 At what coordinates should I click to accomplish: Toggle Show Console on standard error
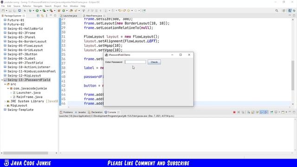click(266, 112)
